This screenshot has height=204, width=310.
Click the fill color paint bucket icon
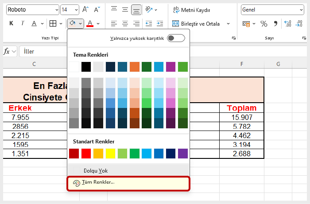pyautogui.click(x=72, y=23)
